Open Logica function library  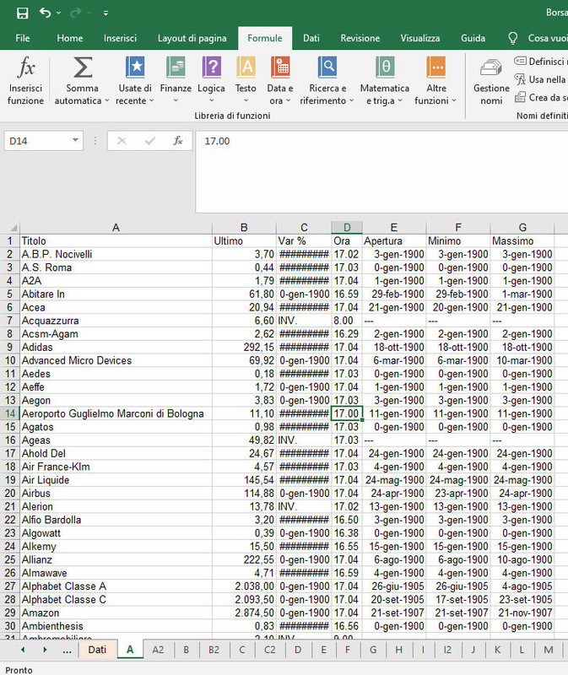click(211, 81)
